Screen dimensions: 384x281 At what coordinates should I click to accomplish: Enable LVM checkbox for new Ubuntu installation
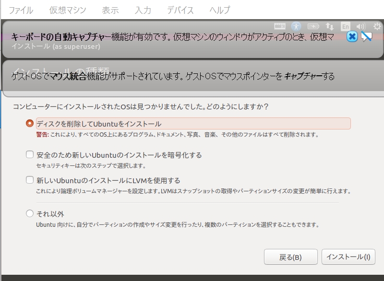tap(30, 180)
